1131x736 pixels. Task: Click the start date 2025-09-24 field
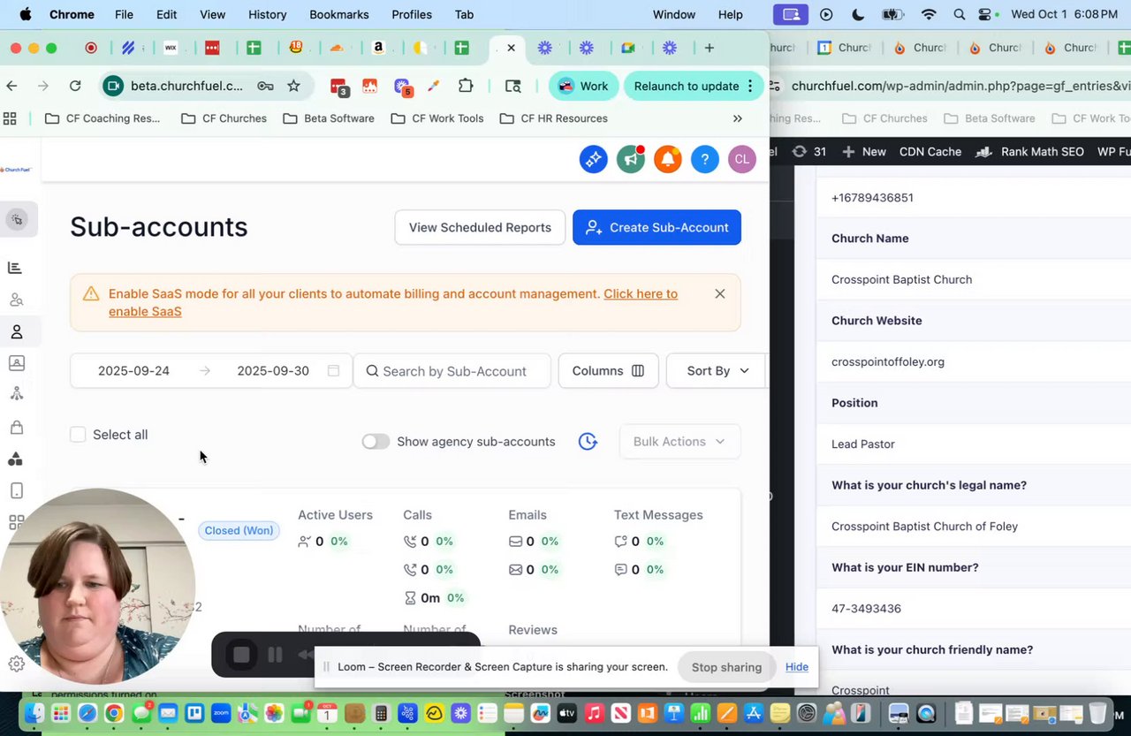coord(133,371)
